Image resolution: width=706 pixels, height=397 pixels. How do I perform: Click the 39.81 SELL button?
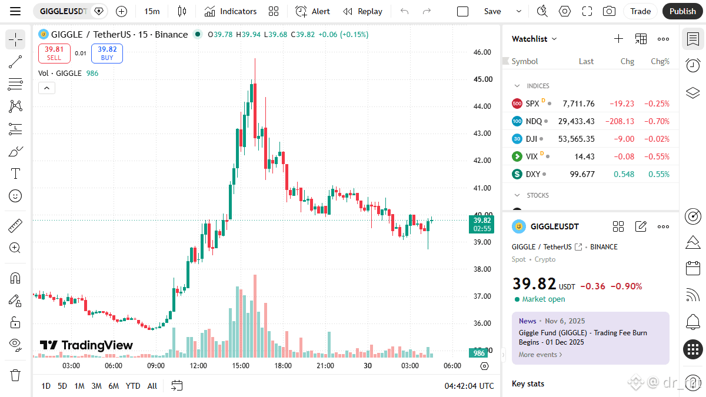tap(54, 54)
